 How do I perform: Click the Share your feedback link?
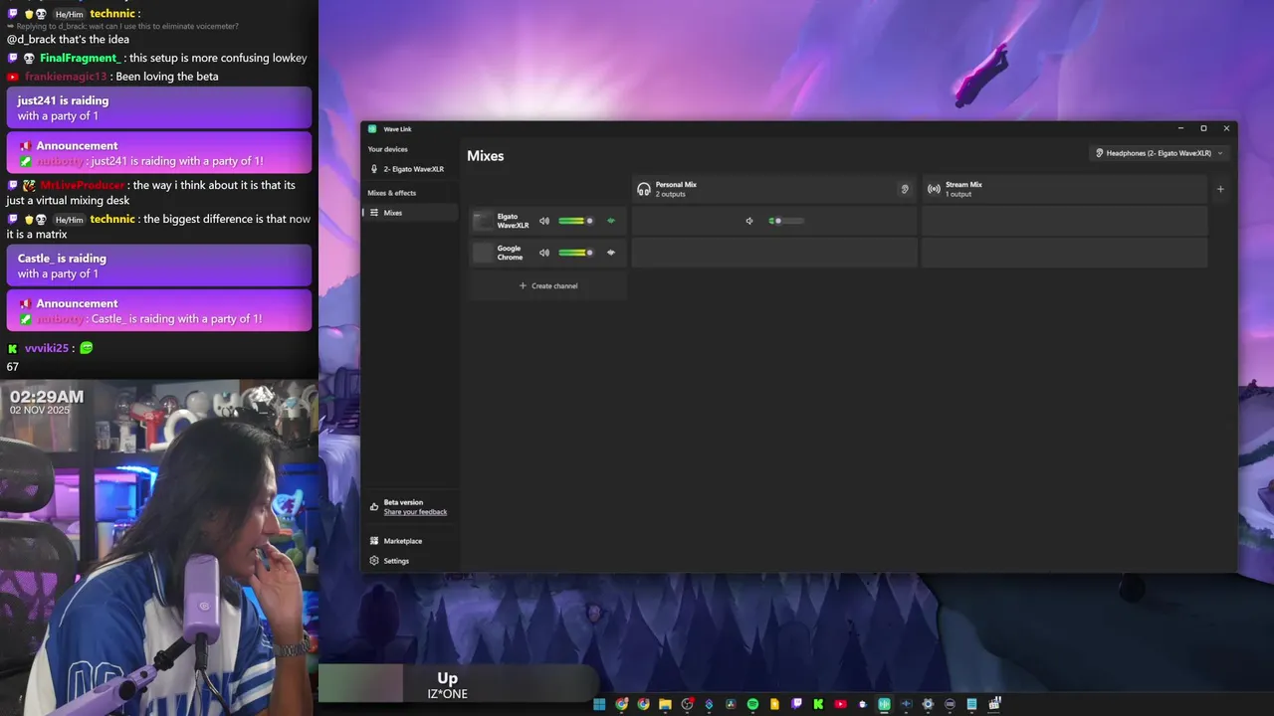(x=415, y=512)
